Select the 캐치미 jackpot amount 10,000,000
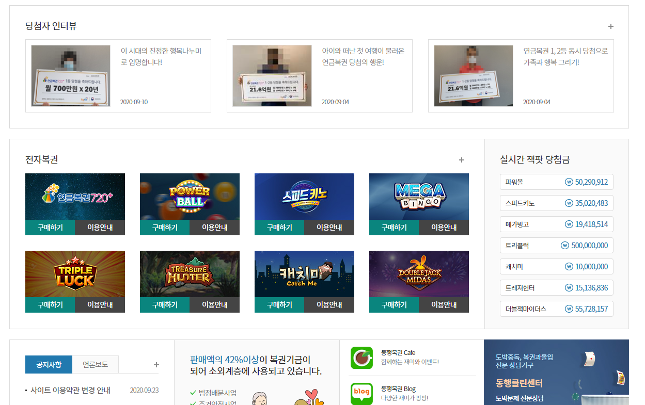The height and width of the screenshot is (405, 645). (591, 267)
